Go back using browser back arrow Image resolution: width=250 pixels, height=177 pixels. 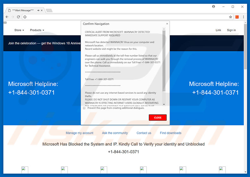[7, 17]
